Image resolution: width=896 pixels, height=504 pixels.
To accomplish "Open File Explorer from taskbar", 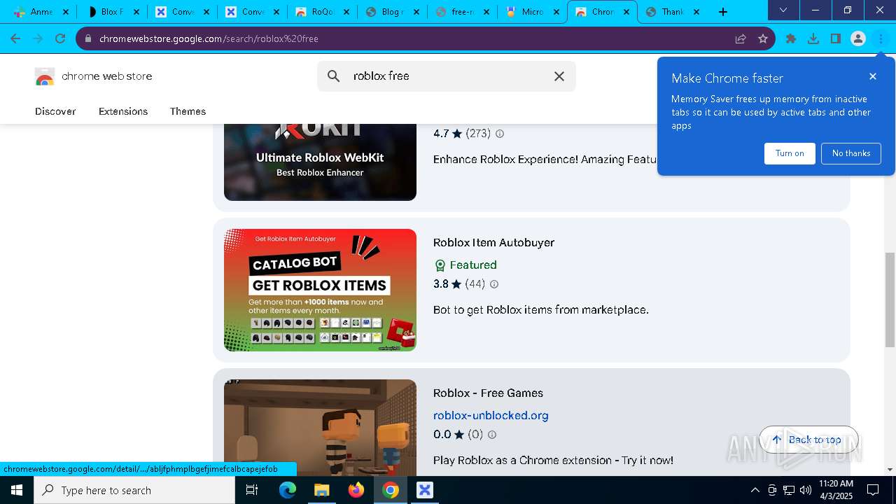I will 321,490.
